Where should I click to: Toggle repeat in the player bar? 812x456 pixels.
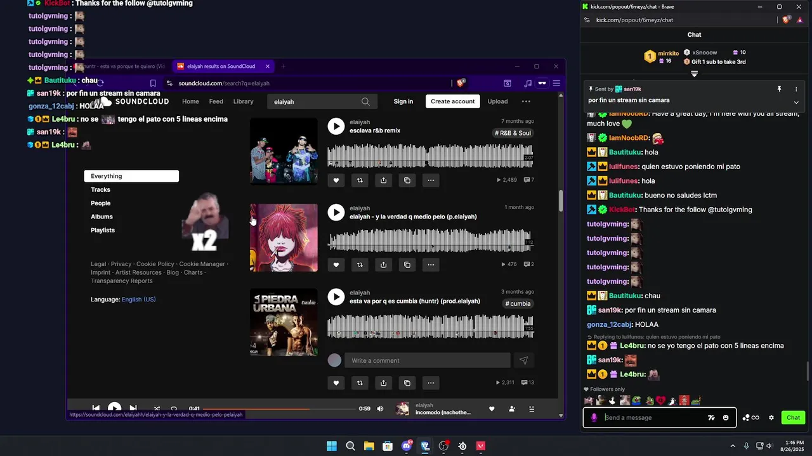pyautogui.click(x=174, y=408)
